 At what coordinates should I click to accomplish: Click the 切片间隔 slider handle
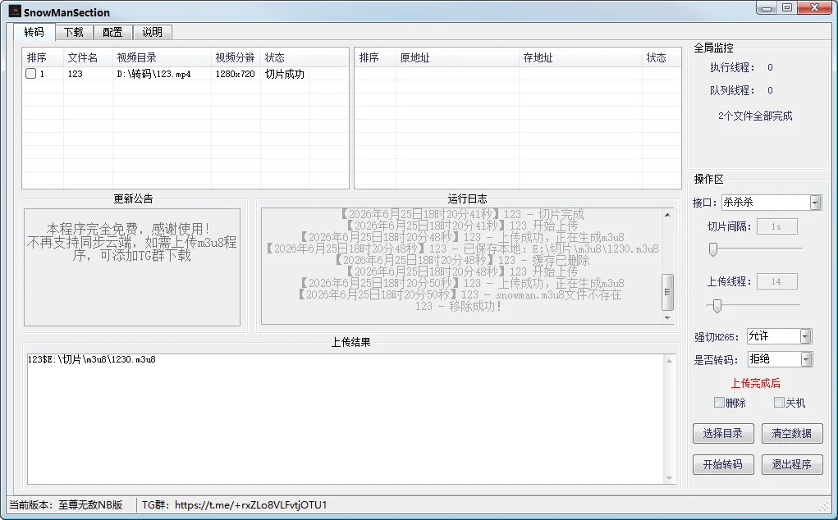[x=713, y=249]
